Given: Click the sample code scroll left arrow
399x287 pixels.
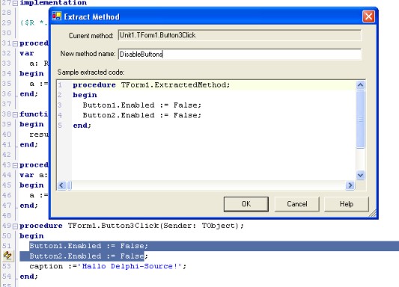Looking at the screenshot, I should (x=61, y=185).
